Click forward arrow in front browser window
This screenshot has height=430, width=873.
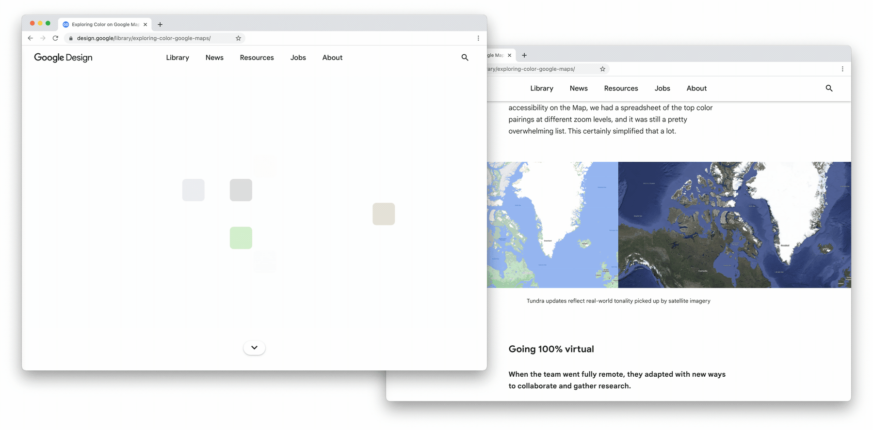click(x=43, y=38)
